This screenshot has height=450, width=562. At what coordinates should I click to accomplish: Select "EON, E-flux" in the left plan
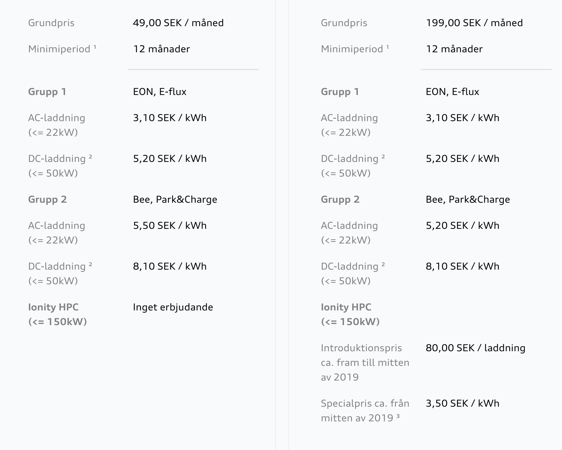tap(159, 92)
